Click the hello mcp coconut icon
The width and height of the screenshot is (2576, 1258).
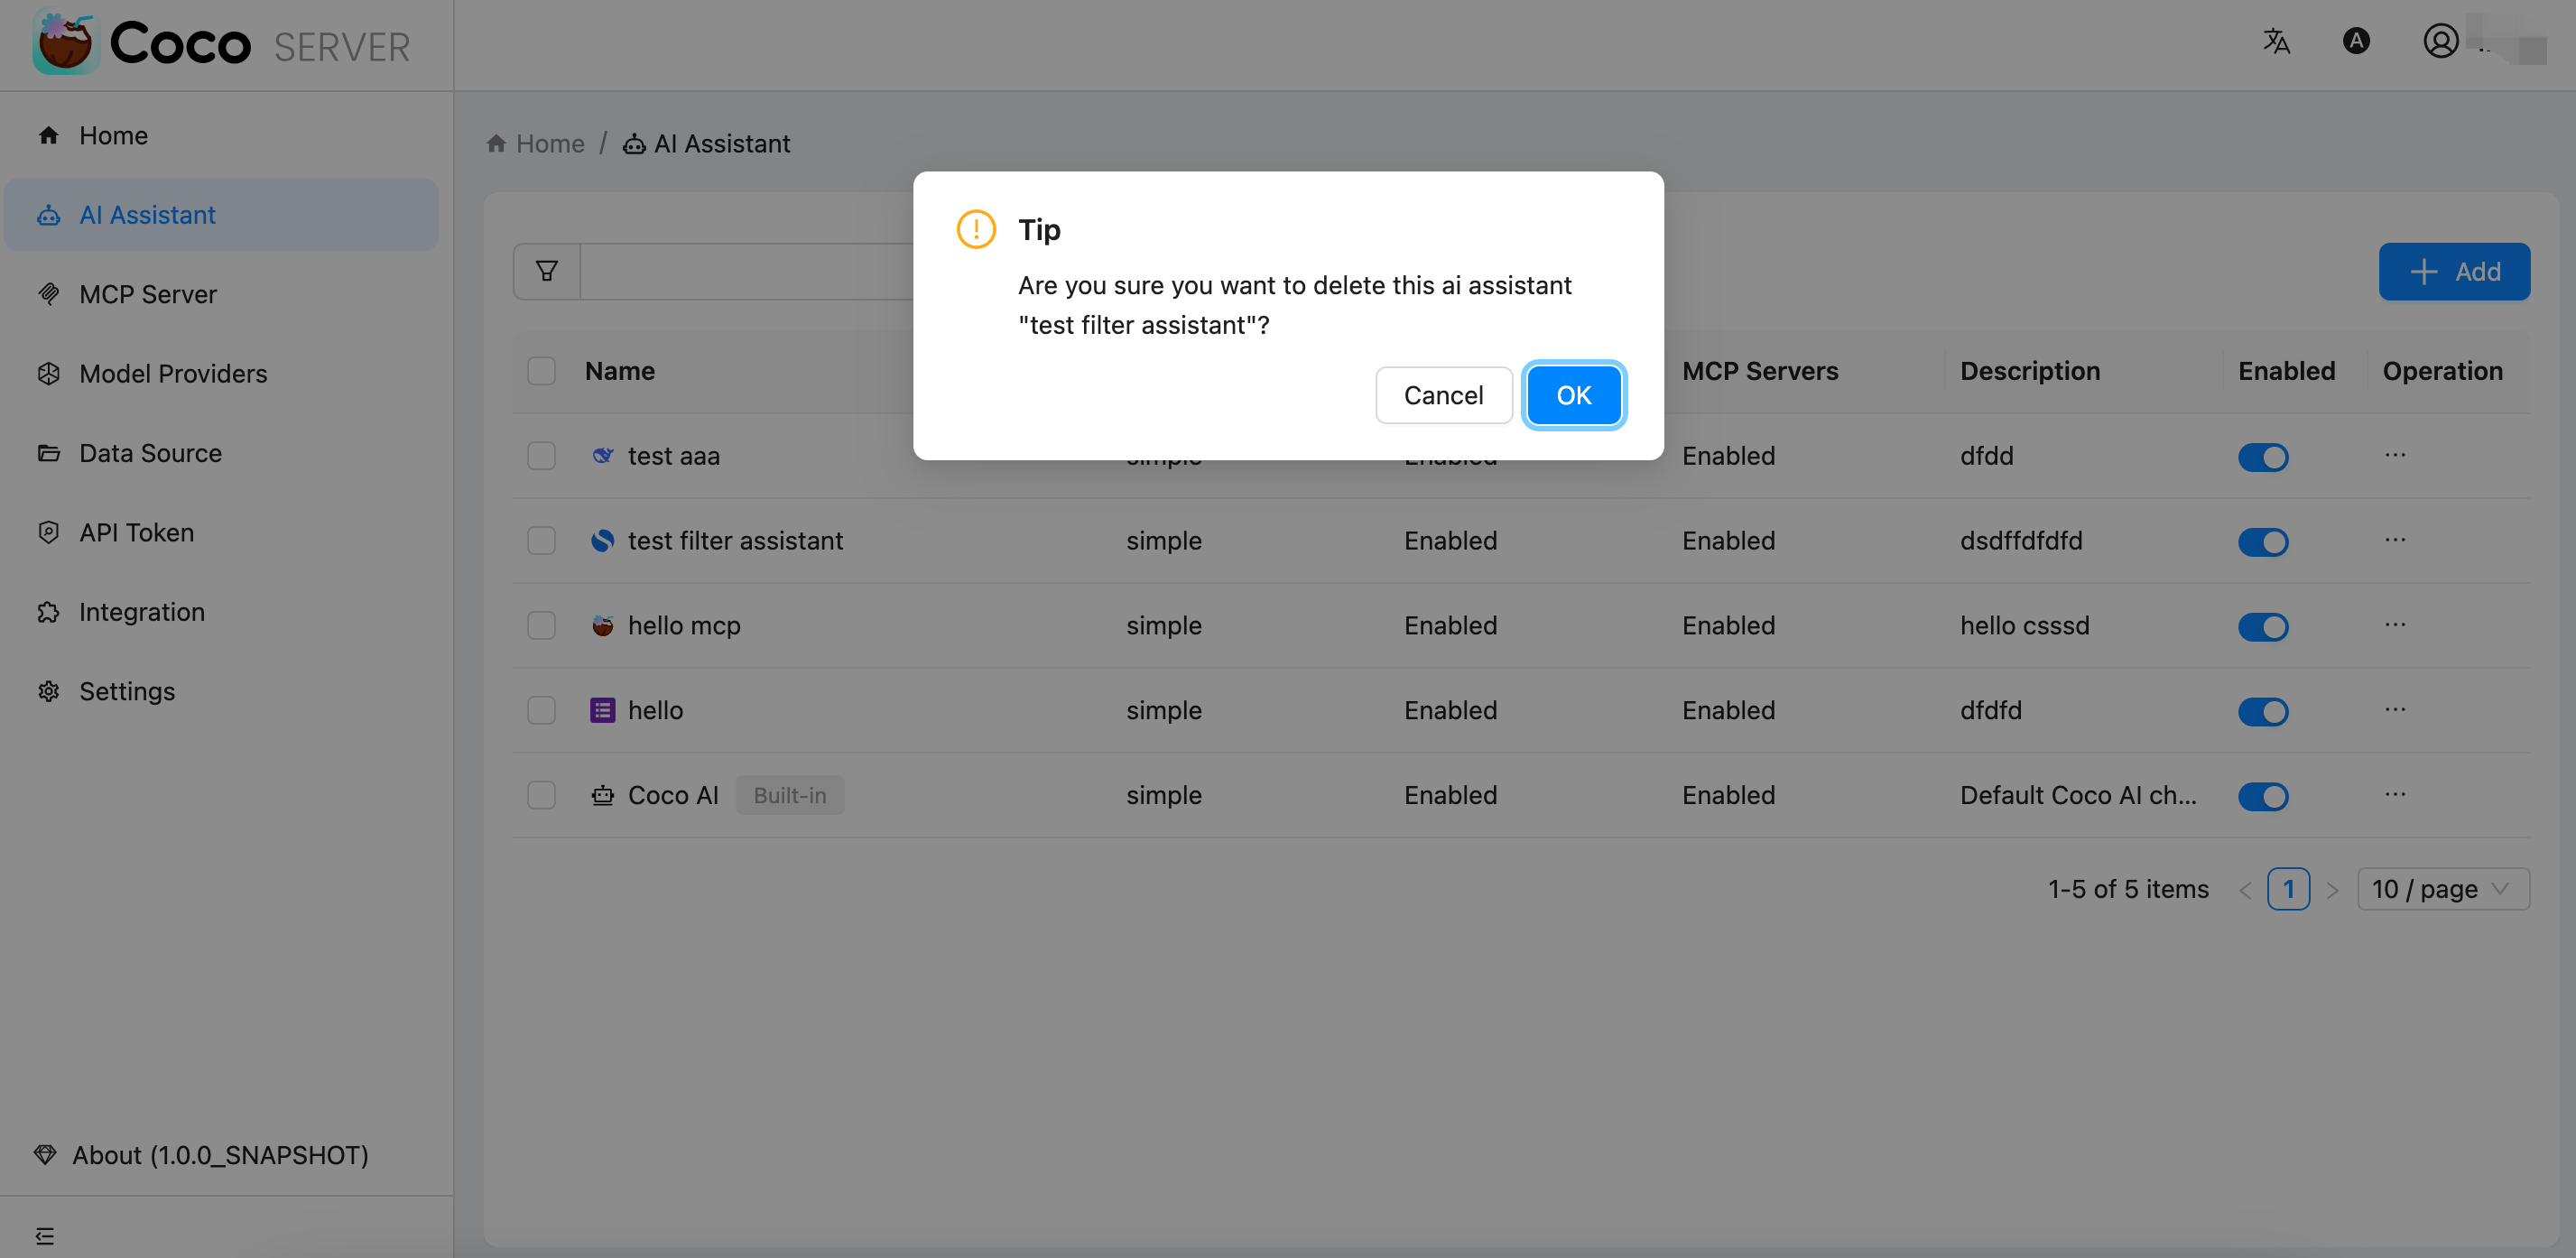602,626
